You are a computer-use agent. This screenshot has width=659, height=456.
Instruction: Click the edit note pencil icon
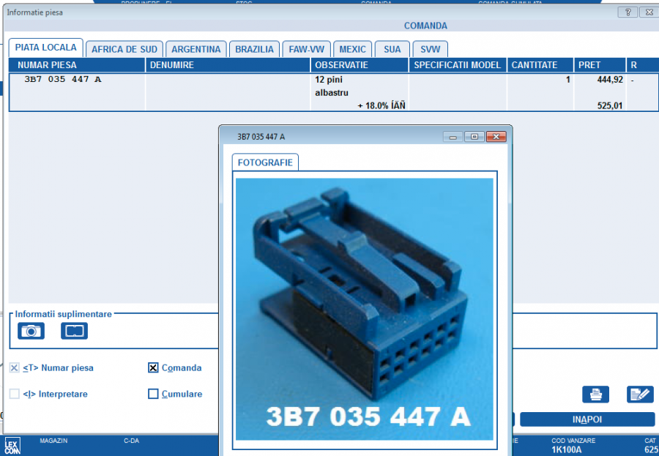(640, 395)
